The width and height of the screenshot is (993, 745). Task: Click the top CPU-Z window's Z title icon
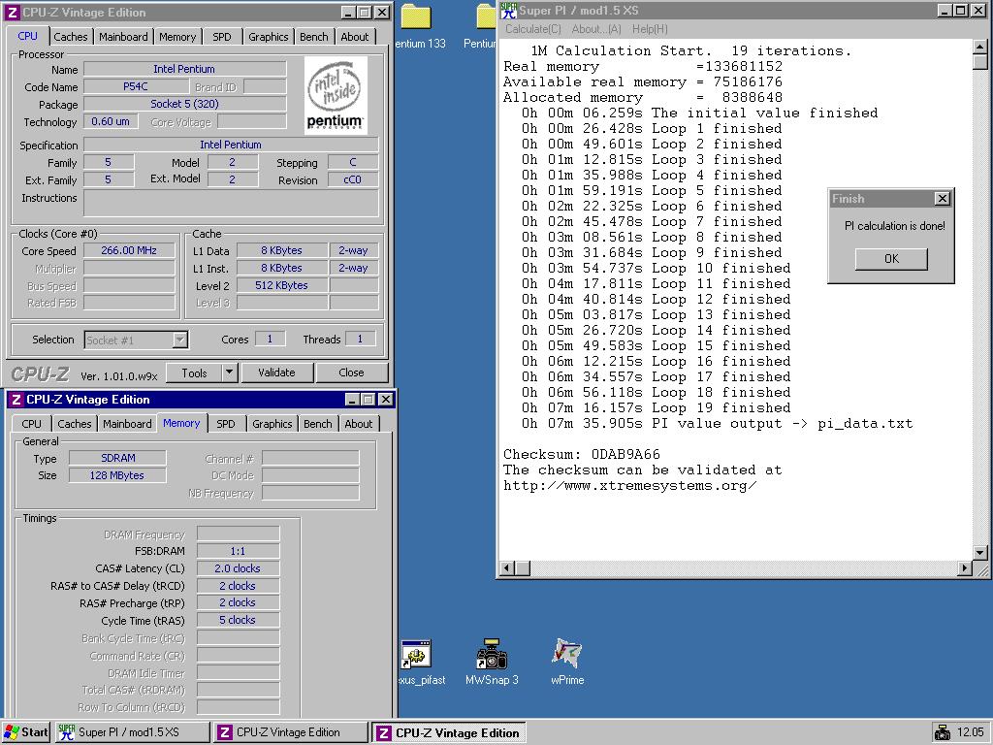pos(12,12)
